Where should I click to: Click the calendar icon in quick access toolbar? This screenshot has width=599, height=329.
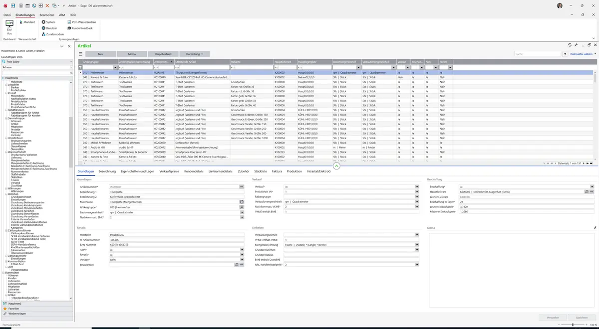coord(27,5)
